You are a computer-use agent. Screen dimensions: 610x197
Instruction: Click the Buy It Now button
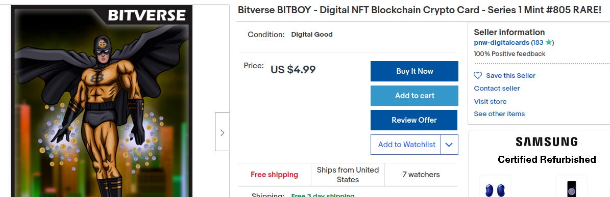[414, 71]
